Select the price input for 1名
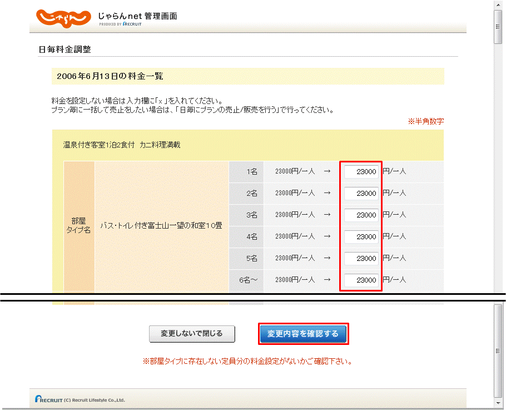 (361, 172)
